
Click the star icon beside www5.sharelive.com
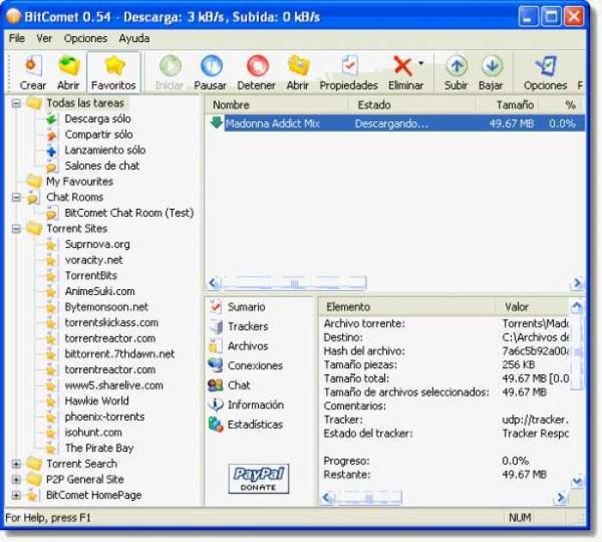[51, 385]
